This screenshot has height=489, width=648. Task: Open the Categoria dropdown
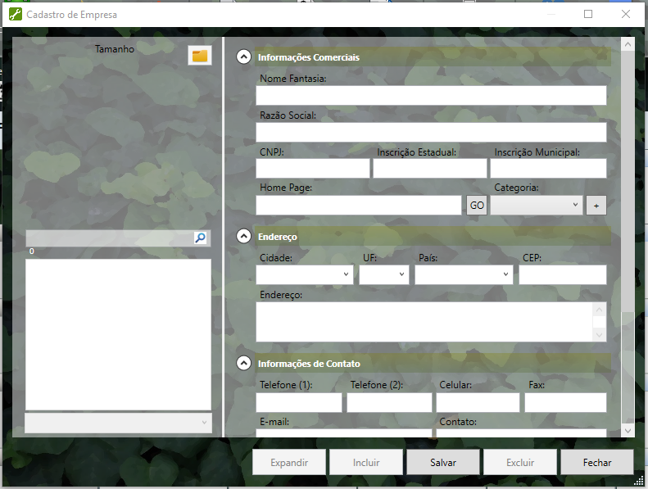click(537, 205)
